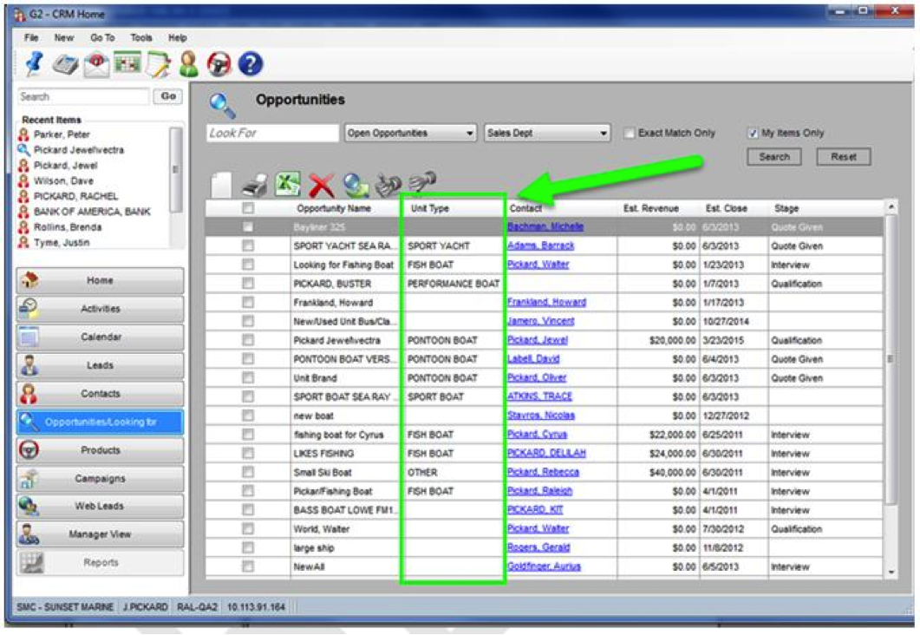Check the box for PICKARD, BUSTER row
The height and width of the screenshot is (635, 920).
point(248,284)
